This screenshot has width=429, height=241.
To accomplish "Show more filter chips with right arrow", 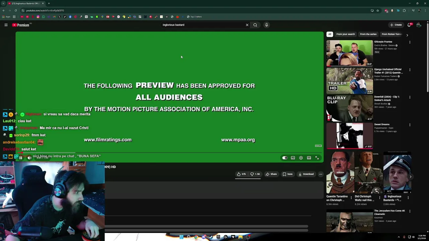I will pyautogui.click(x=407, y=35).
